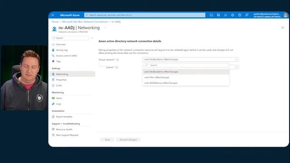Click the Locks padlock icon
The image size is (290, 163).
[53, 86]
